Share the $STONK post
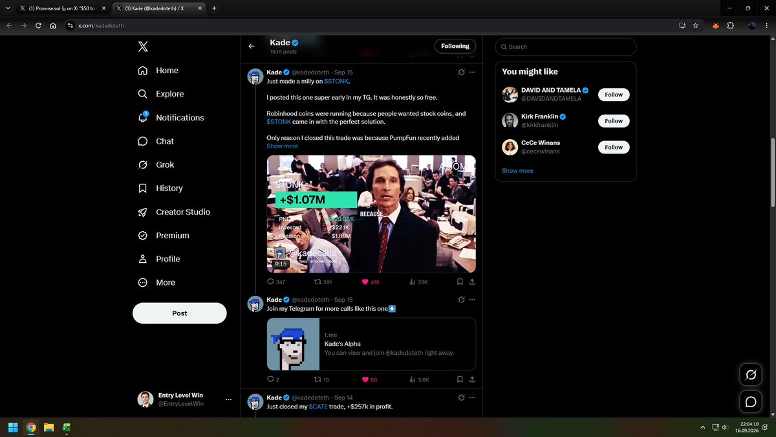776x437 pixels. pos(472,282)
